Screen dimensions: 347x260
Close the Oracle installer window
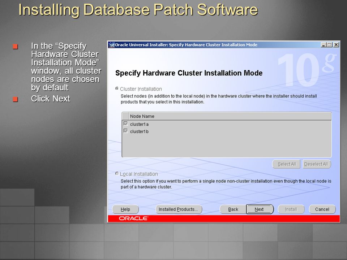coord(336,45)
